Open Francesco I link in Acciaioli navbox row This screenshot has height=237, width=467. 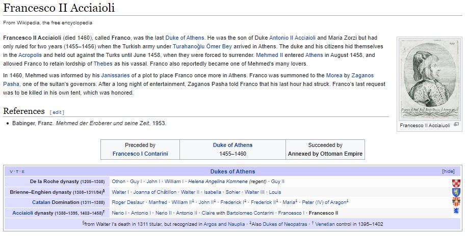[291, 213]
